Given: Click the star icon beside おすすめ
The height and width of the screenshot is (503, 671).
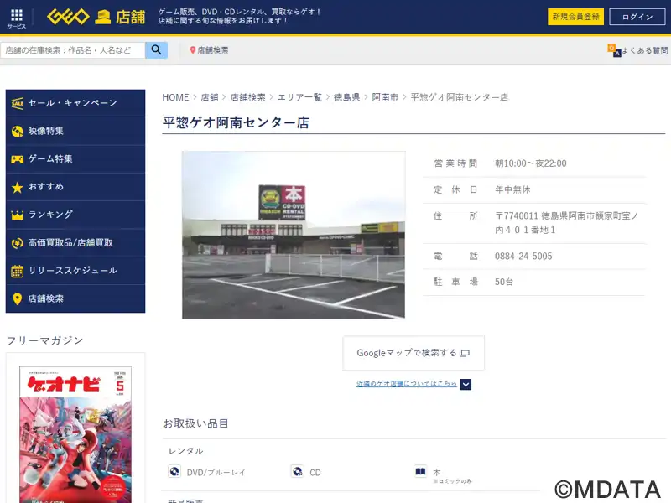Looking at the screenshot, I should pyautogui.click(x=17, y=187).
